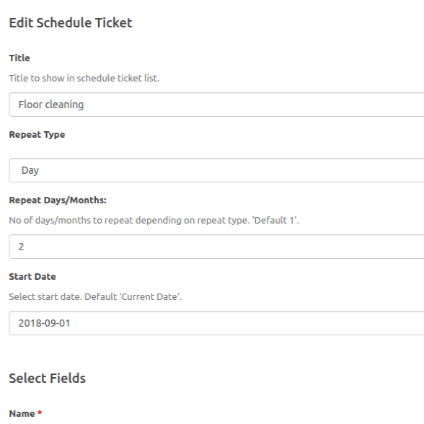
Task: Place cursor after the word cleaning in Title
Action: coord(84,105)
